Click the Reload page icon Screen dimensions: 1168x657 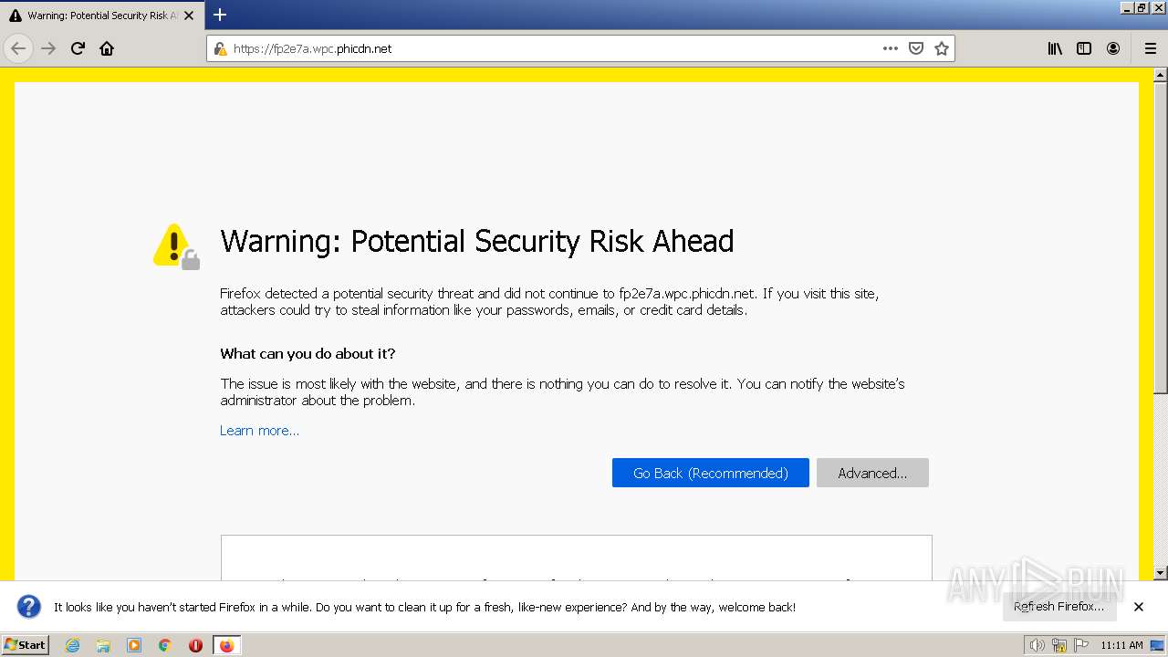(x=78, y=48)
